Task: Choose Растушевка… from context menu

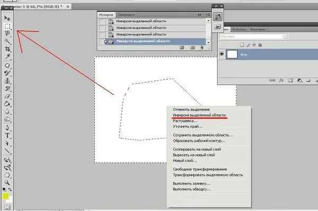Action: point(185,121)
